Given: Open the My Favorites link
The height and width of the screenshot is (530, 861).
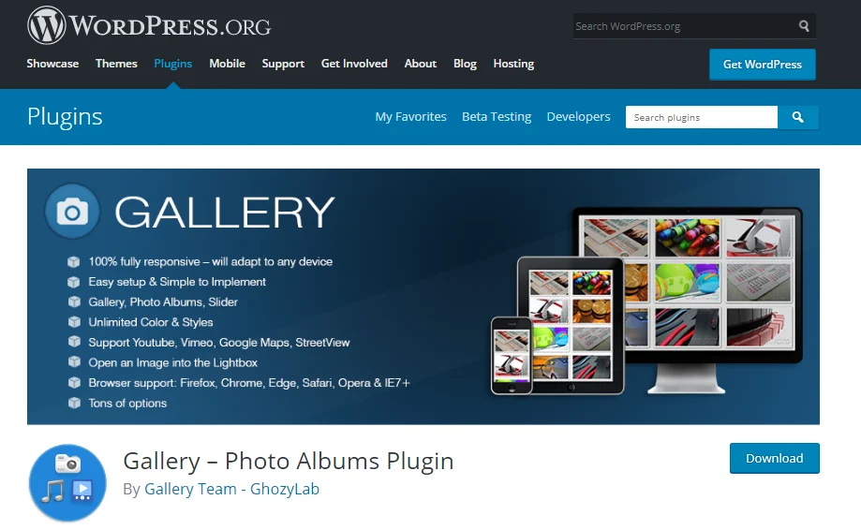Looking at the screenshot, I should 410,117.
